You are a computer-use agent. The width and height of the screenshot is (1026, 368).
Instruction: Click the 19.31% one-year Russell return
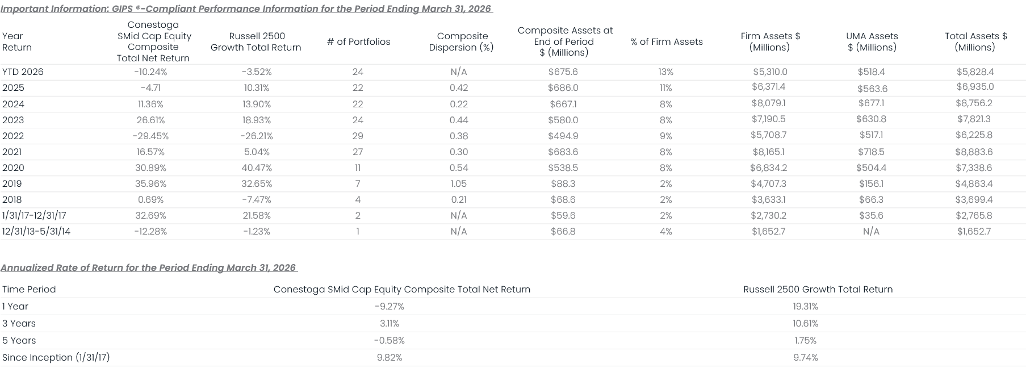pos(805,306)
